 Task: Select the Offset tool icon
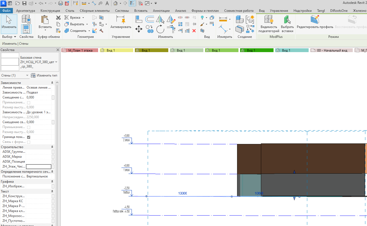tap(150, 19)
